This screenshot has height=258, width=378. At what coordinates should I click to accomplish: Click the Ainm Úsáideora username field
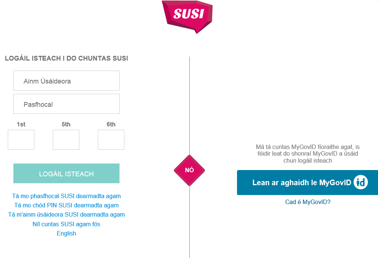click(66, 80)
